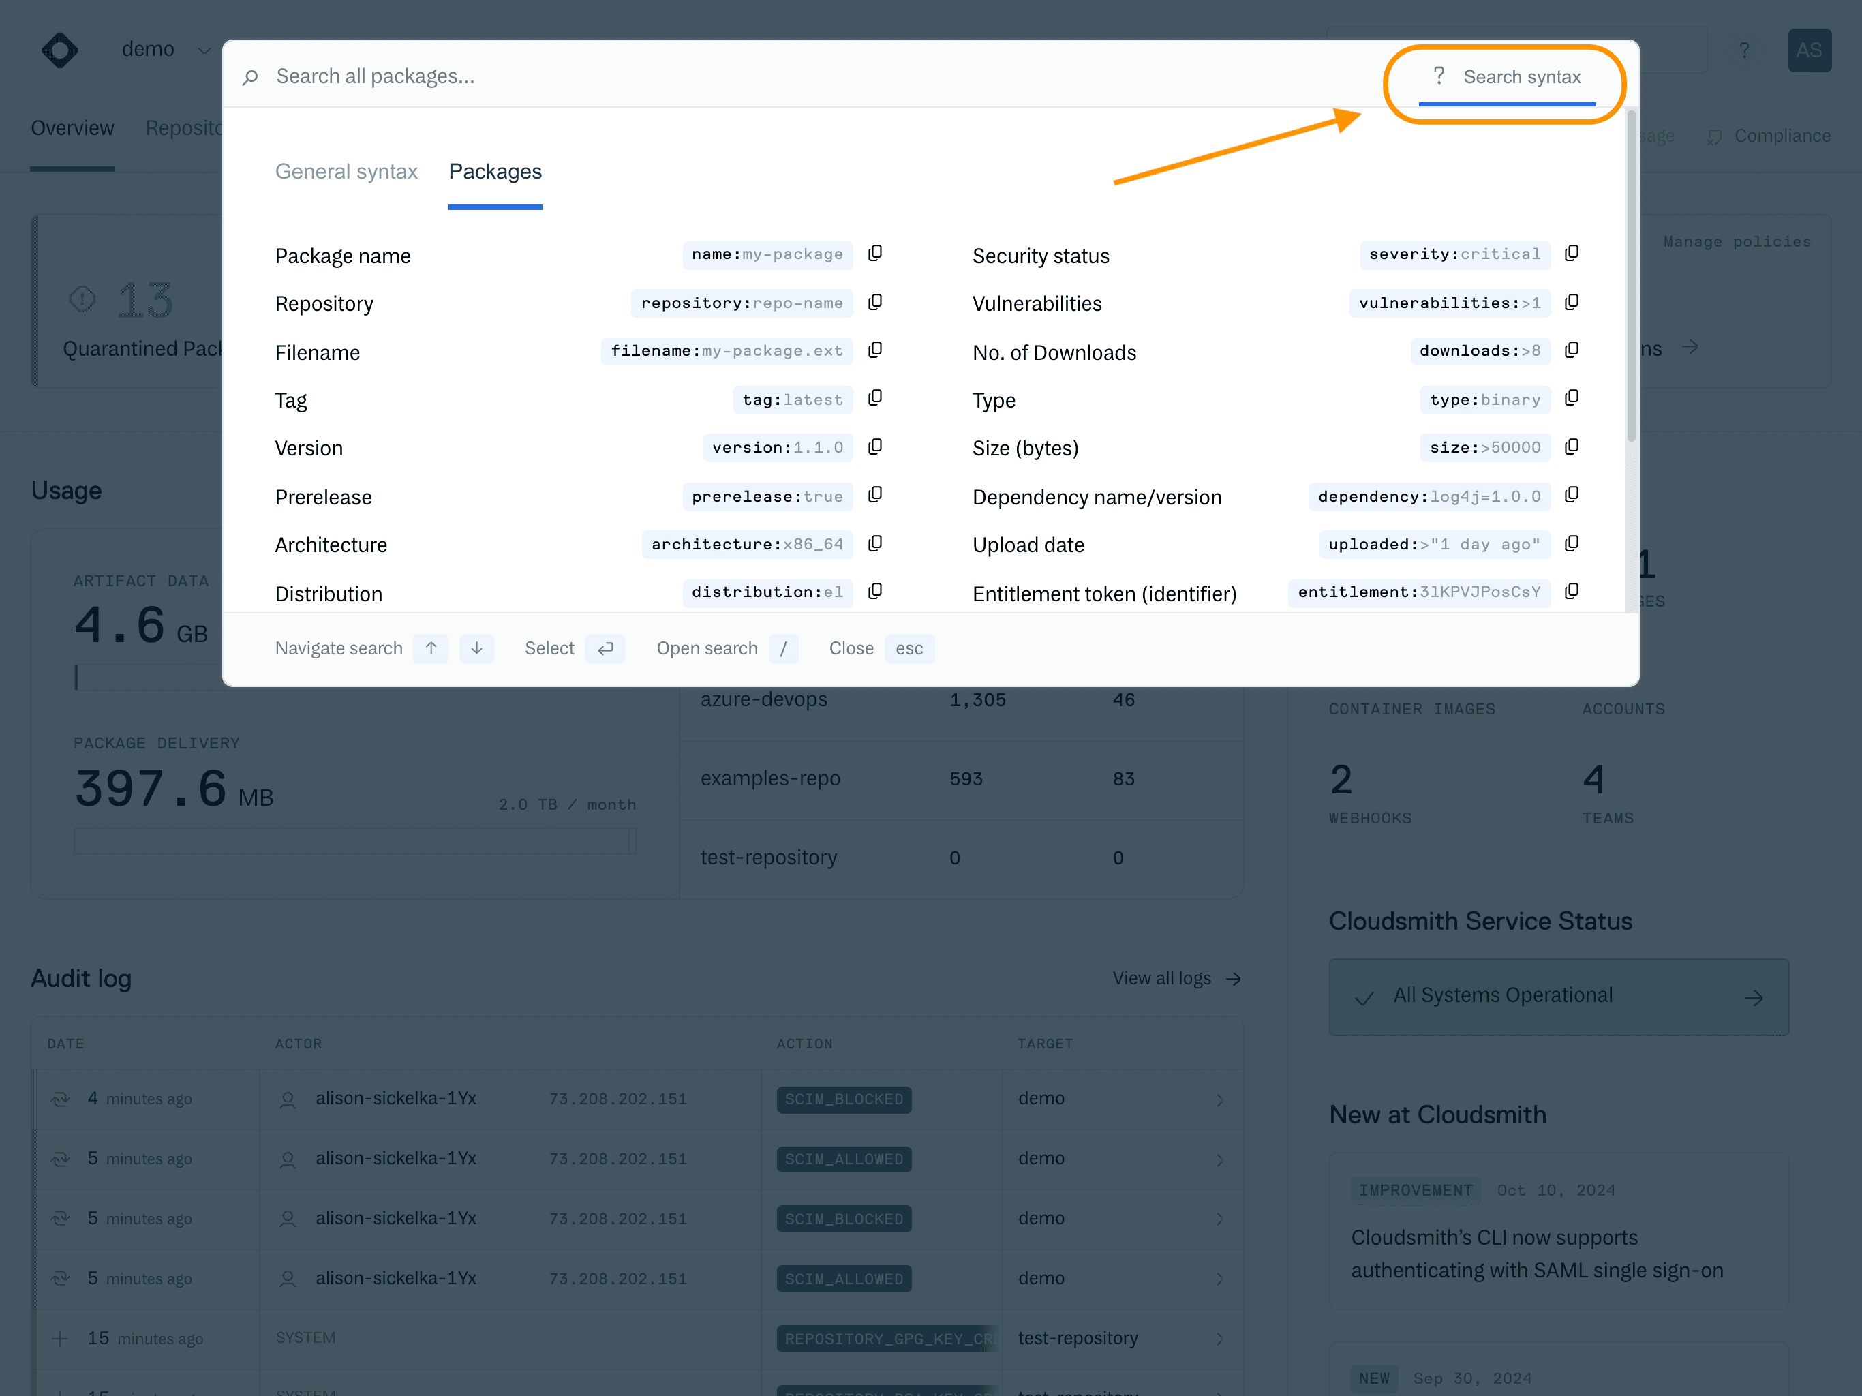Copy the tag:latest syntax

874,398
